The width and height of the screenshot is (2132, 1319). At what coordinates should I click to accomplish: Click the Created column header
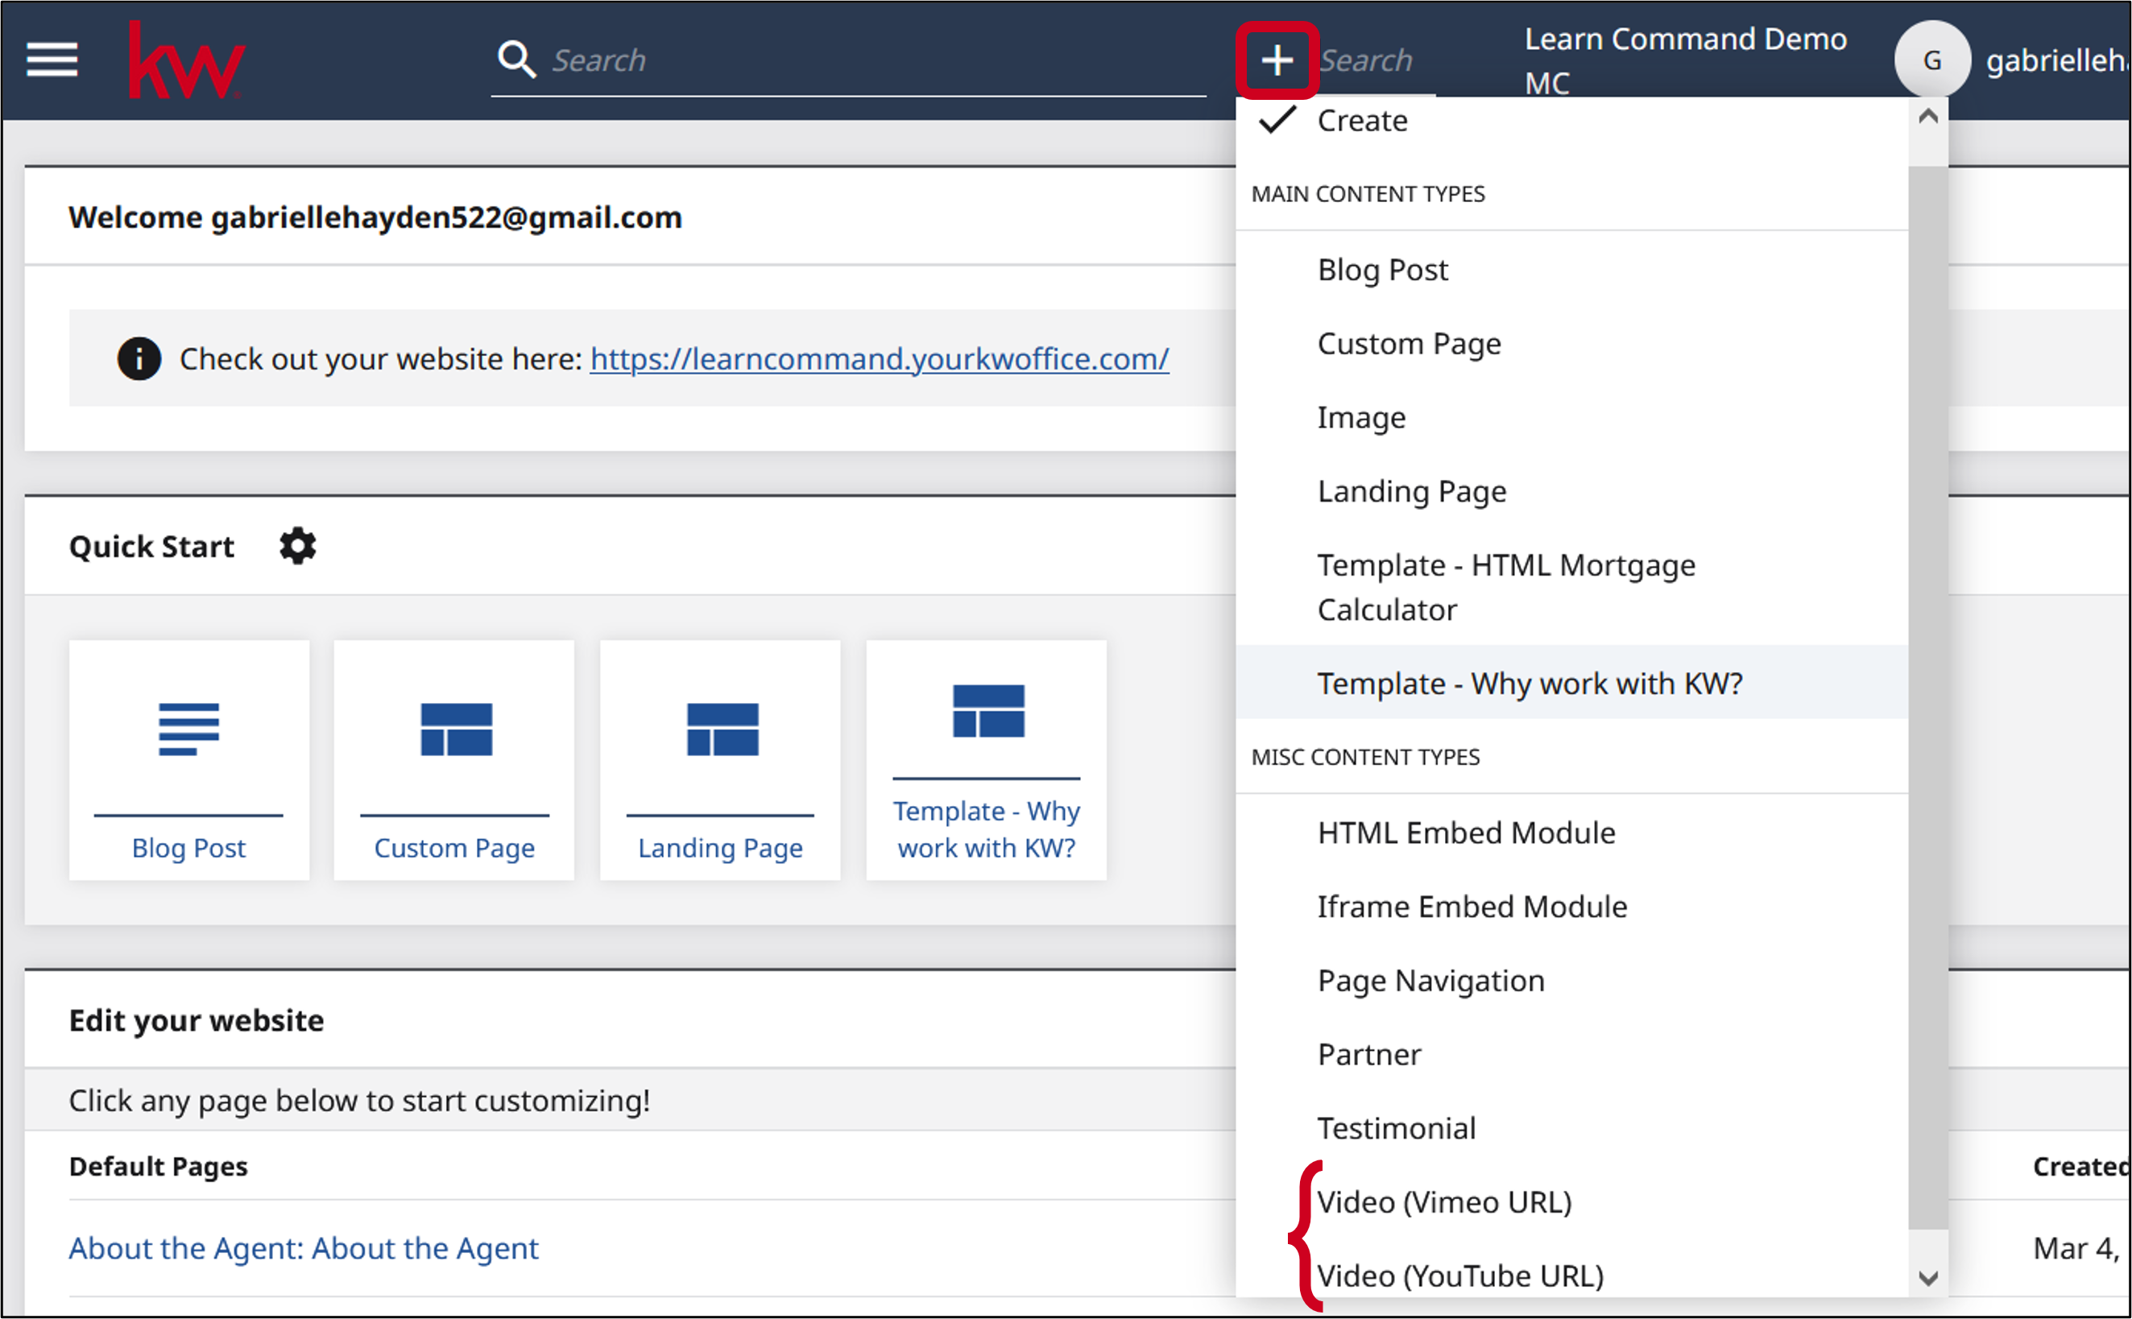pos(2080,1166)
